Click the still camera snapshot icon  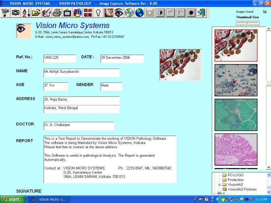16,13
